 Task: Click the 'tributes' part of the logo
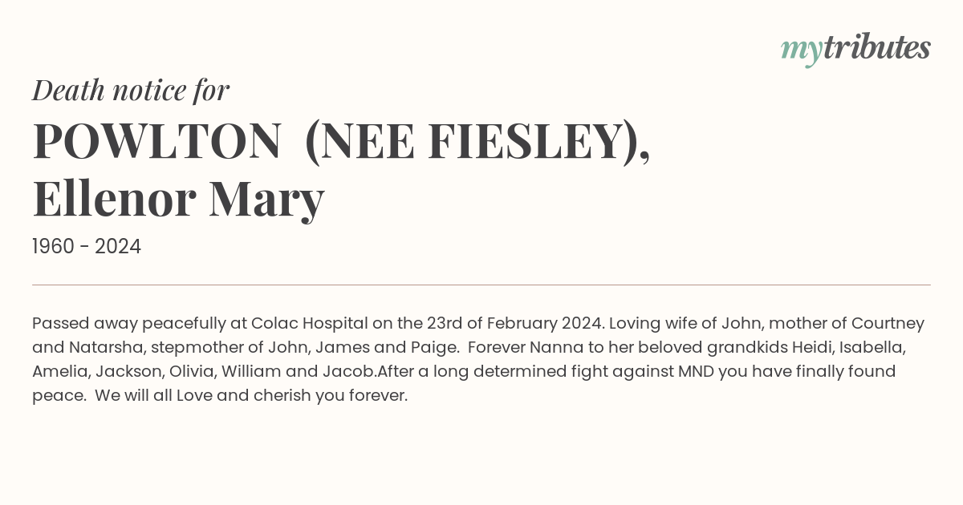(x=876, y=47)
